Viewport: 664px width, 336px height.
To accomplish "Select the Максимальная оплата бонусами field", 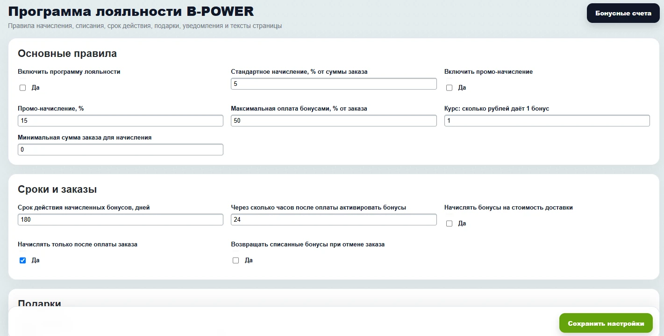I will [334, 121].
